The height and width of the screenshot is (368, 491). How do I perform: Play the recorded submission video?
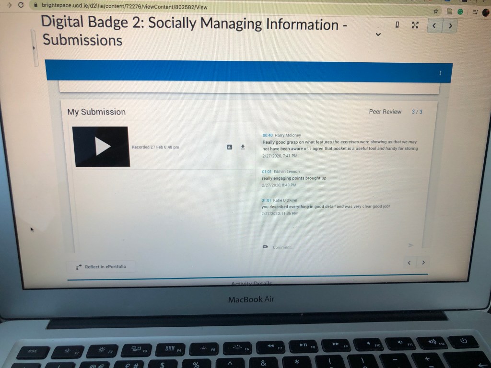pos(102,146)
